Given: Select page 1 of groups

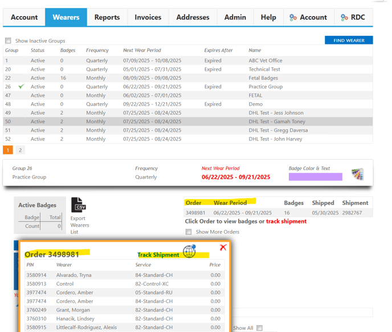Looking at the screenshot, I should click(8, 150).
